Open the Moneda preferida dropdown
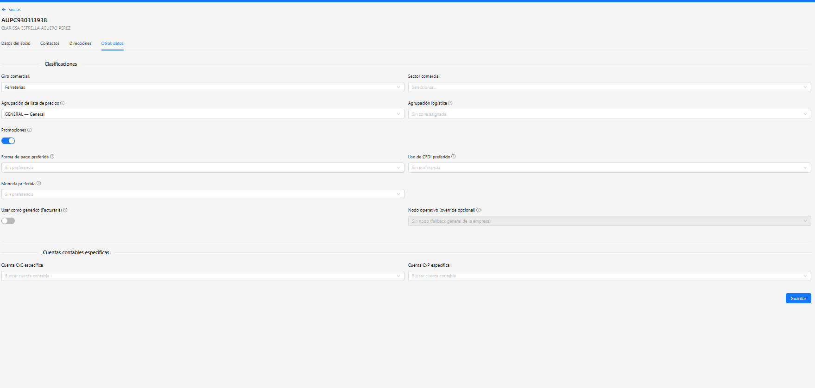815x388 pixels. pyautogui.click(x=203, y=194)
